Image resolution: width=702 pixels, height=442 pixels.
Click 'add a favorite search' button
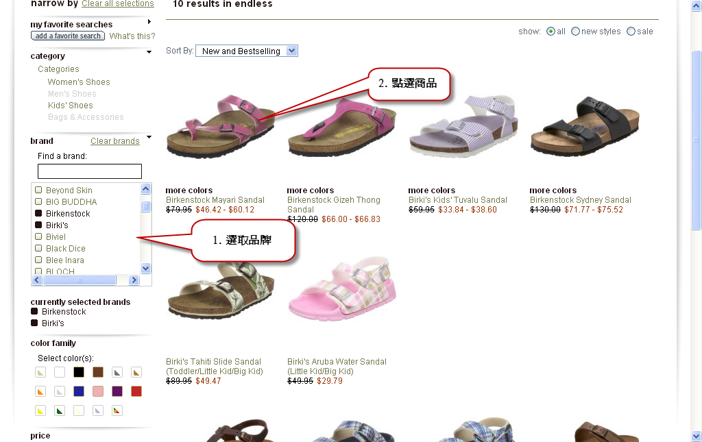(x=68, y=36)
